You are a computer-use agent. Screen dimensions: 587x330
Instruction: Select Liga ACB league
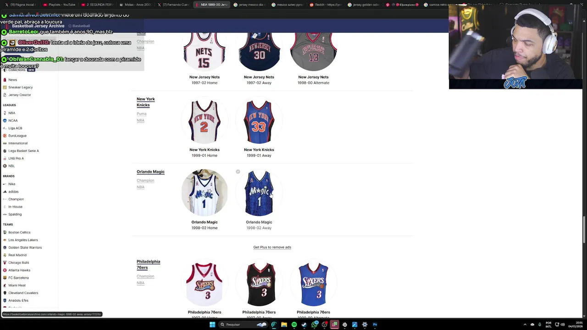coord(12,128)
